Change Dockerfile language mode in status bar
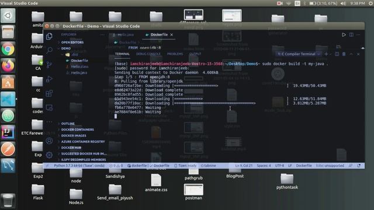The height and width of the screenshot is (210, 374). click(304, 166)
